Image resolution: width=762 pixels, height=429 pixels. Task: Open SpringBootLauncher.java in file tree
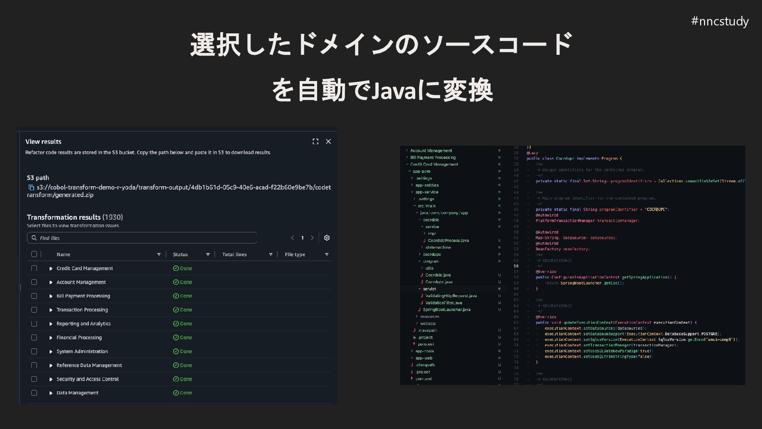[x=446, y=309]
